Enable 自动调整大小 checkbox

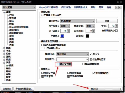[116, 31]
